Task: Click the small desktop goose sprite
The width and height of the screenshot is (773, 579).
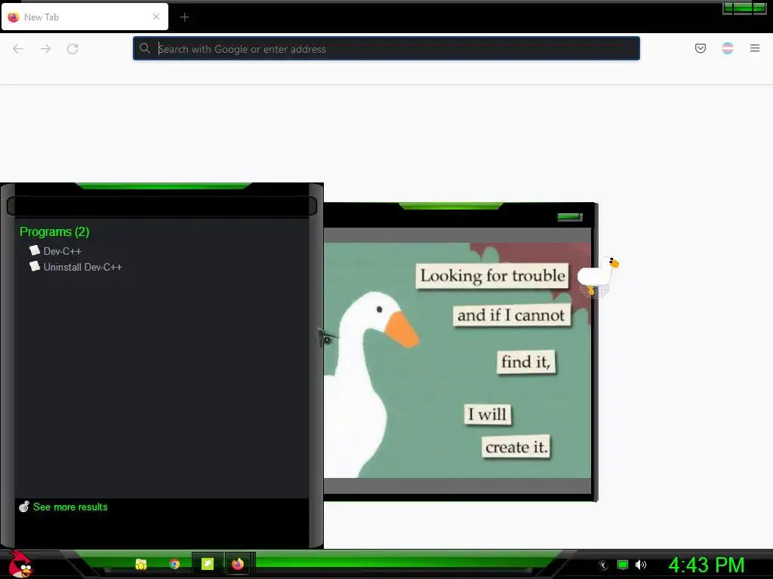Action: (x=598, y=277)
